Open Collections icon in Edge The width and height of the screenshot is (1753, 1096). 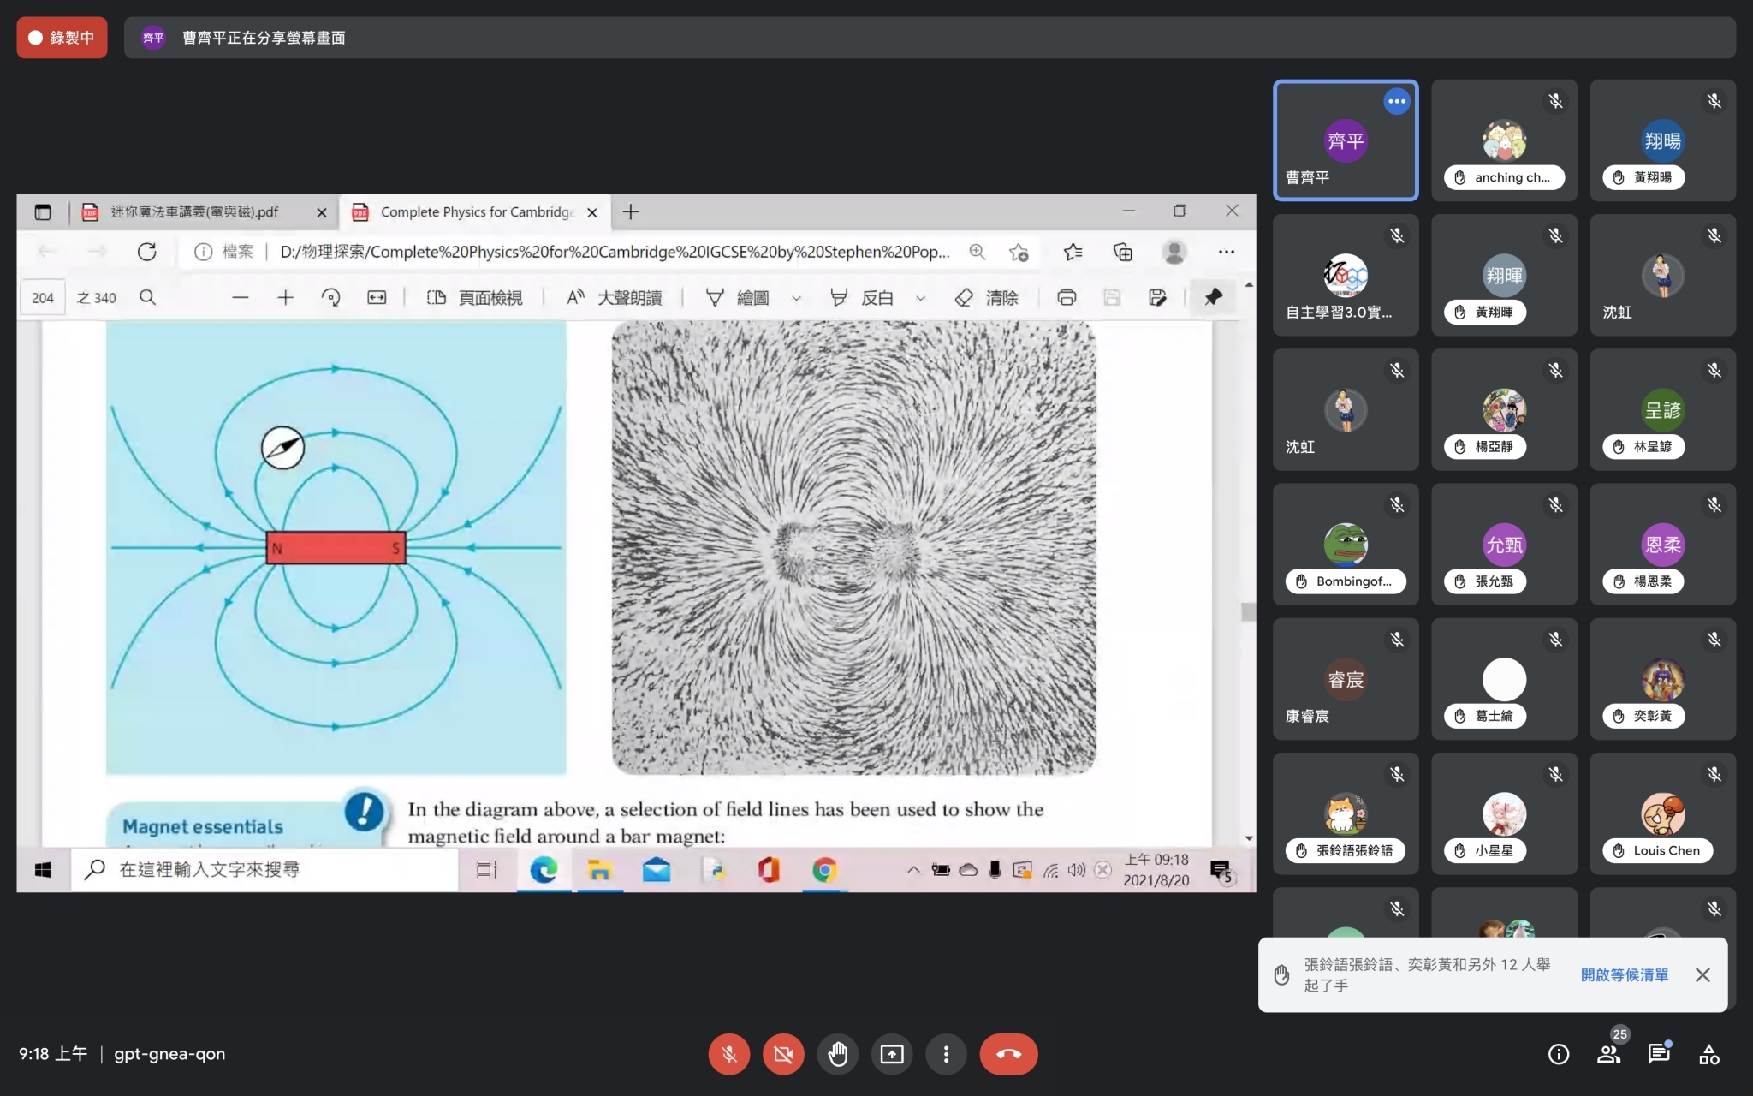[1122, 252]
